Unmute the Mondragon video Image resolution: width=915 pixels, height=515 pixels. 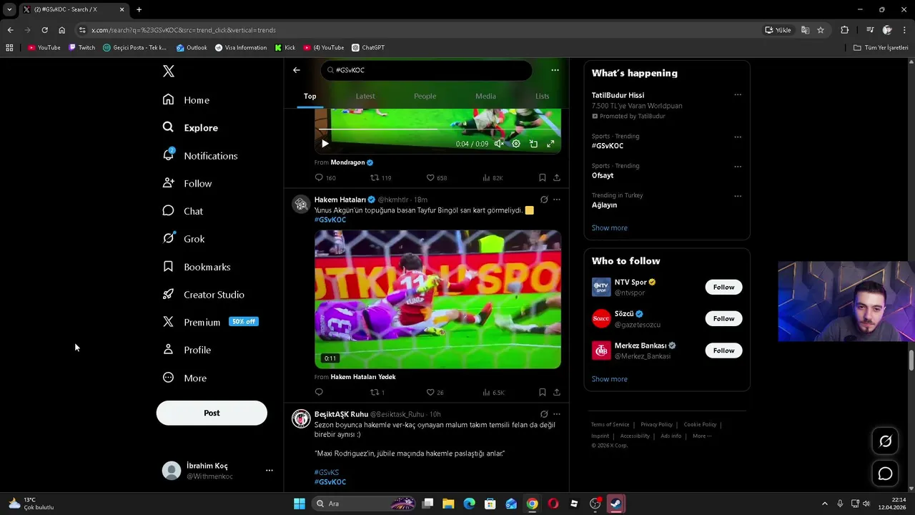[499, 144]
